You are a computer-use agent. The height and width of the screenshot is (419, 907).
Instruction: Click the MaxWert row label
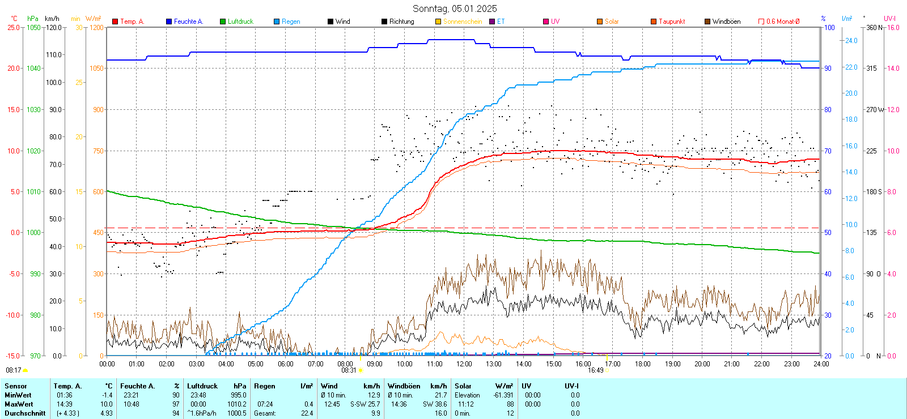tap(19, 404)
